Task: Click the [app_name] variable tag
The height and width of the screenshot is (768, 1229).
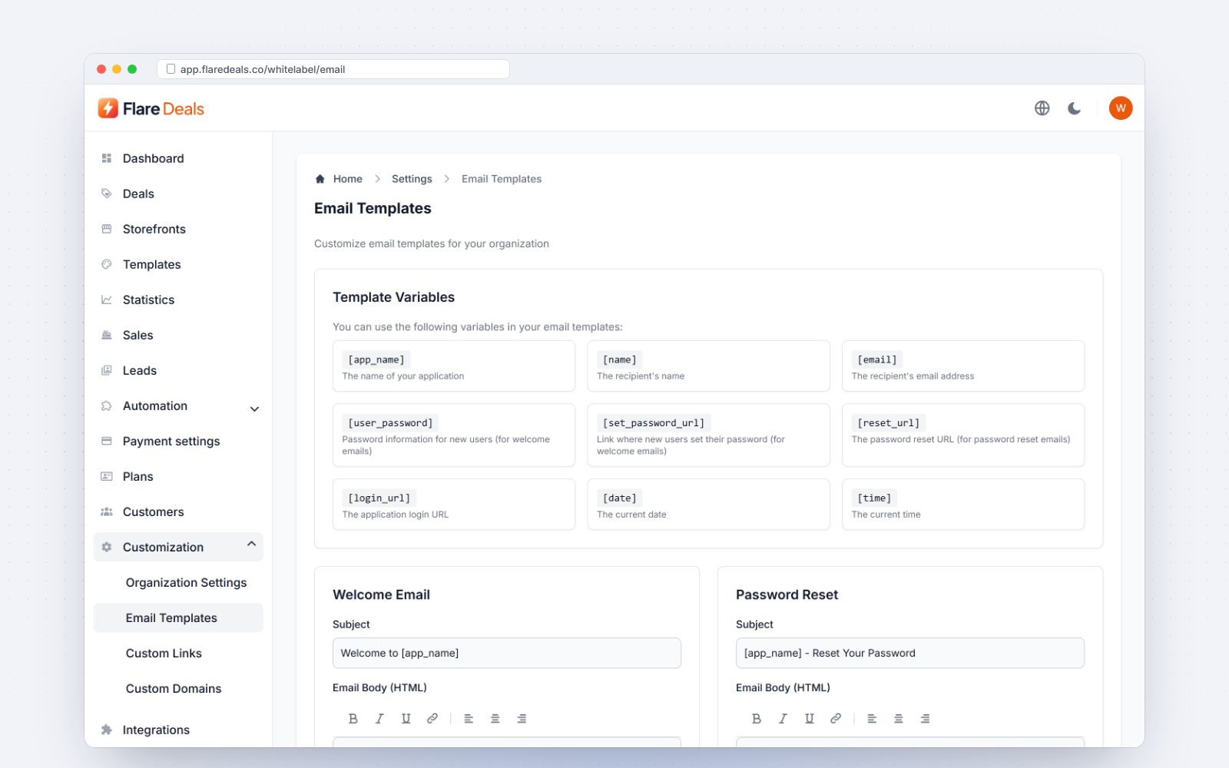Action: pos(376,359)
